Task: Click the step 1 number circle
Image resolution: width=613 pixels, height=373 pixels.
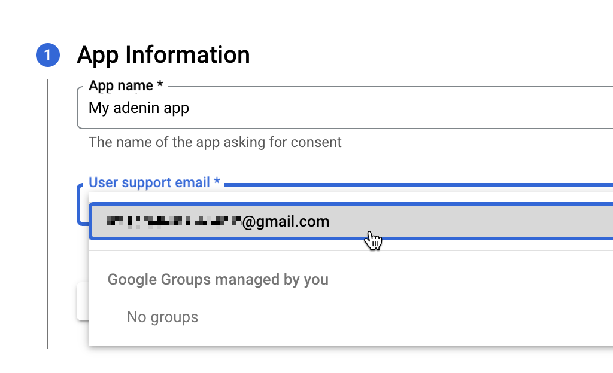Action: pos(48,55)
